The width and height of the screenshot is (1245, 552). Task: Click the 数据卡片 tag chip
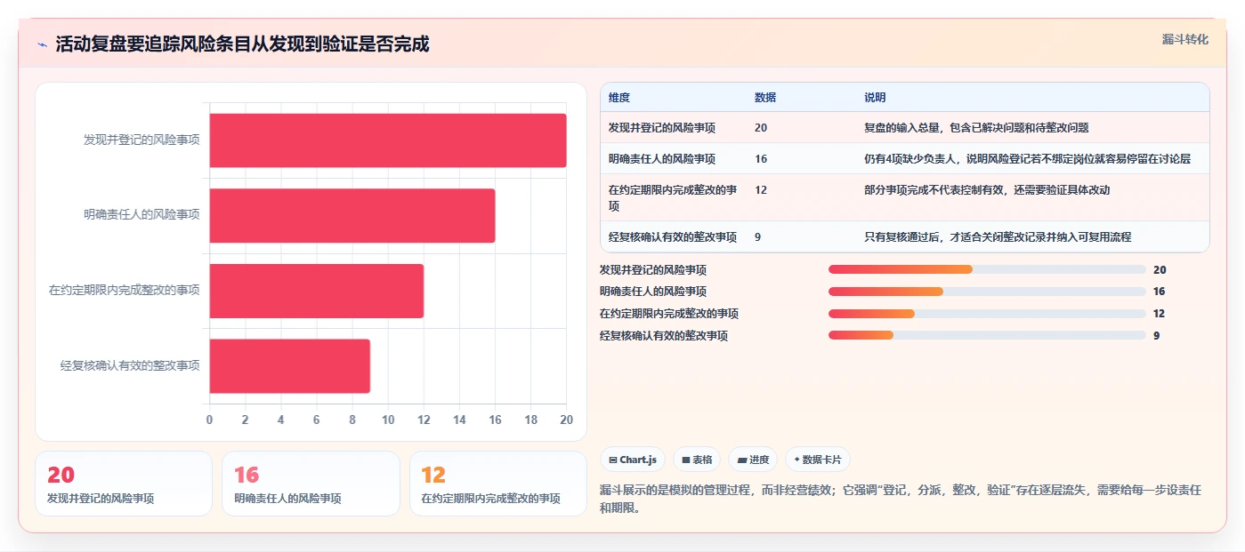(818, 460)
